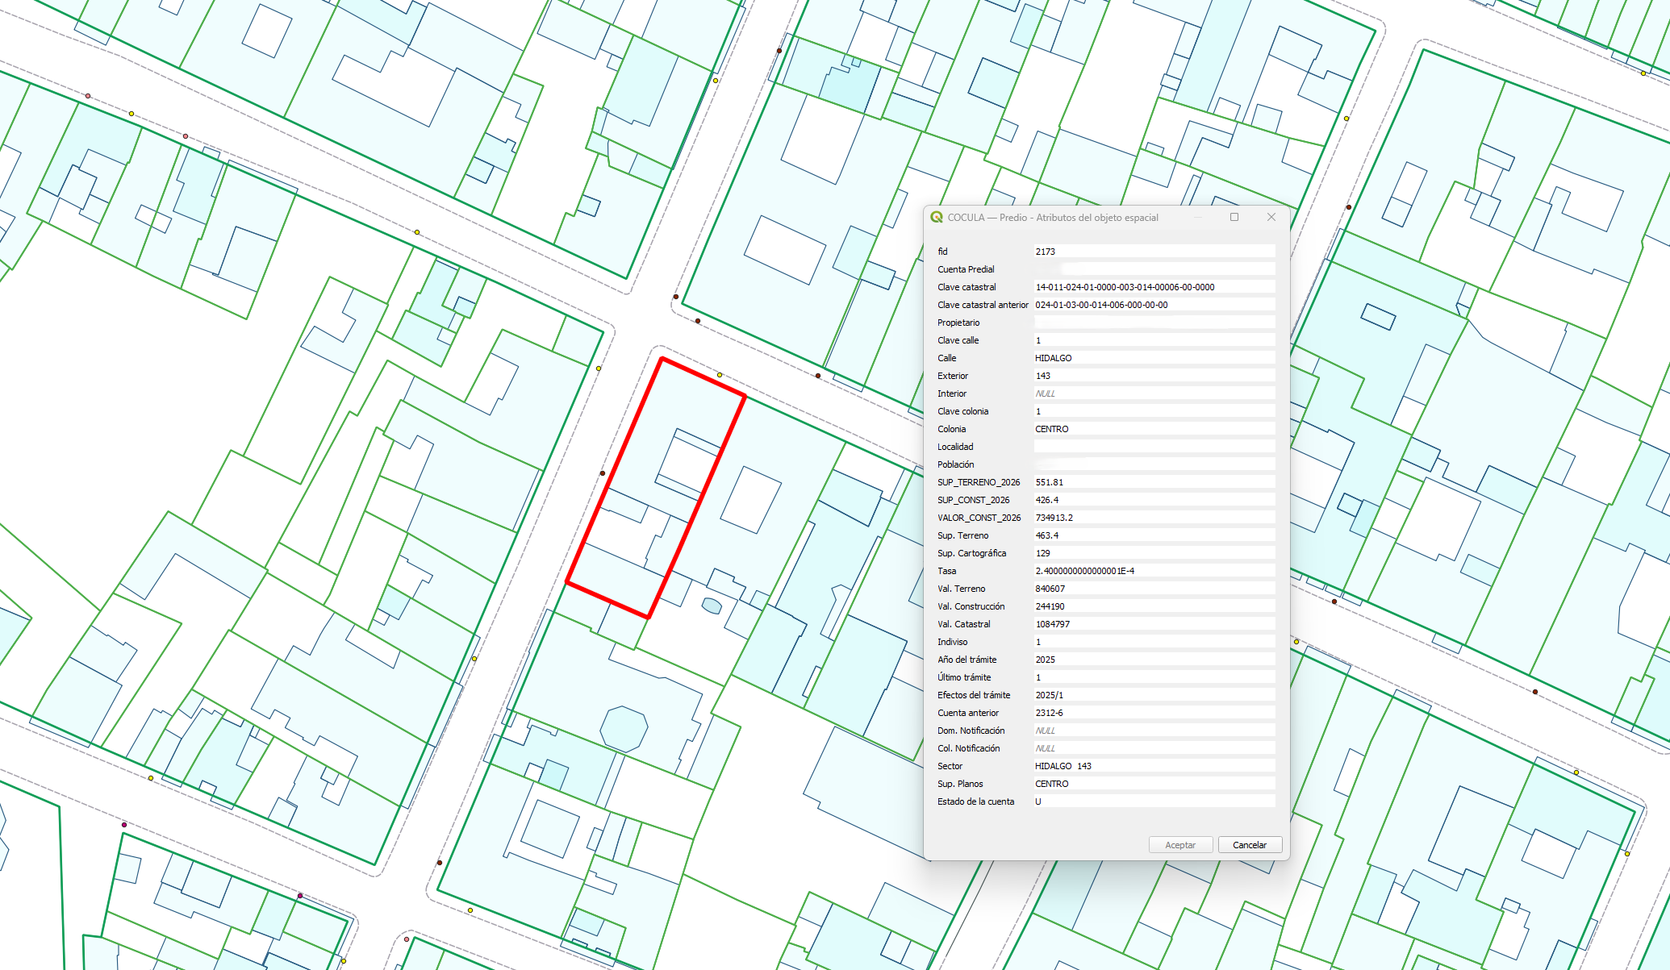Viewport: 1670px width, 970px height.
Task: Click the Cuenta Predial label
Action: tap(966, 269)
